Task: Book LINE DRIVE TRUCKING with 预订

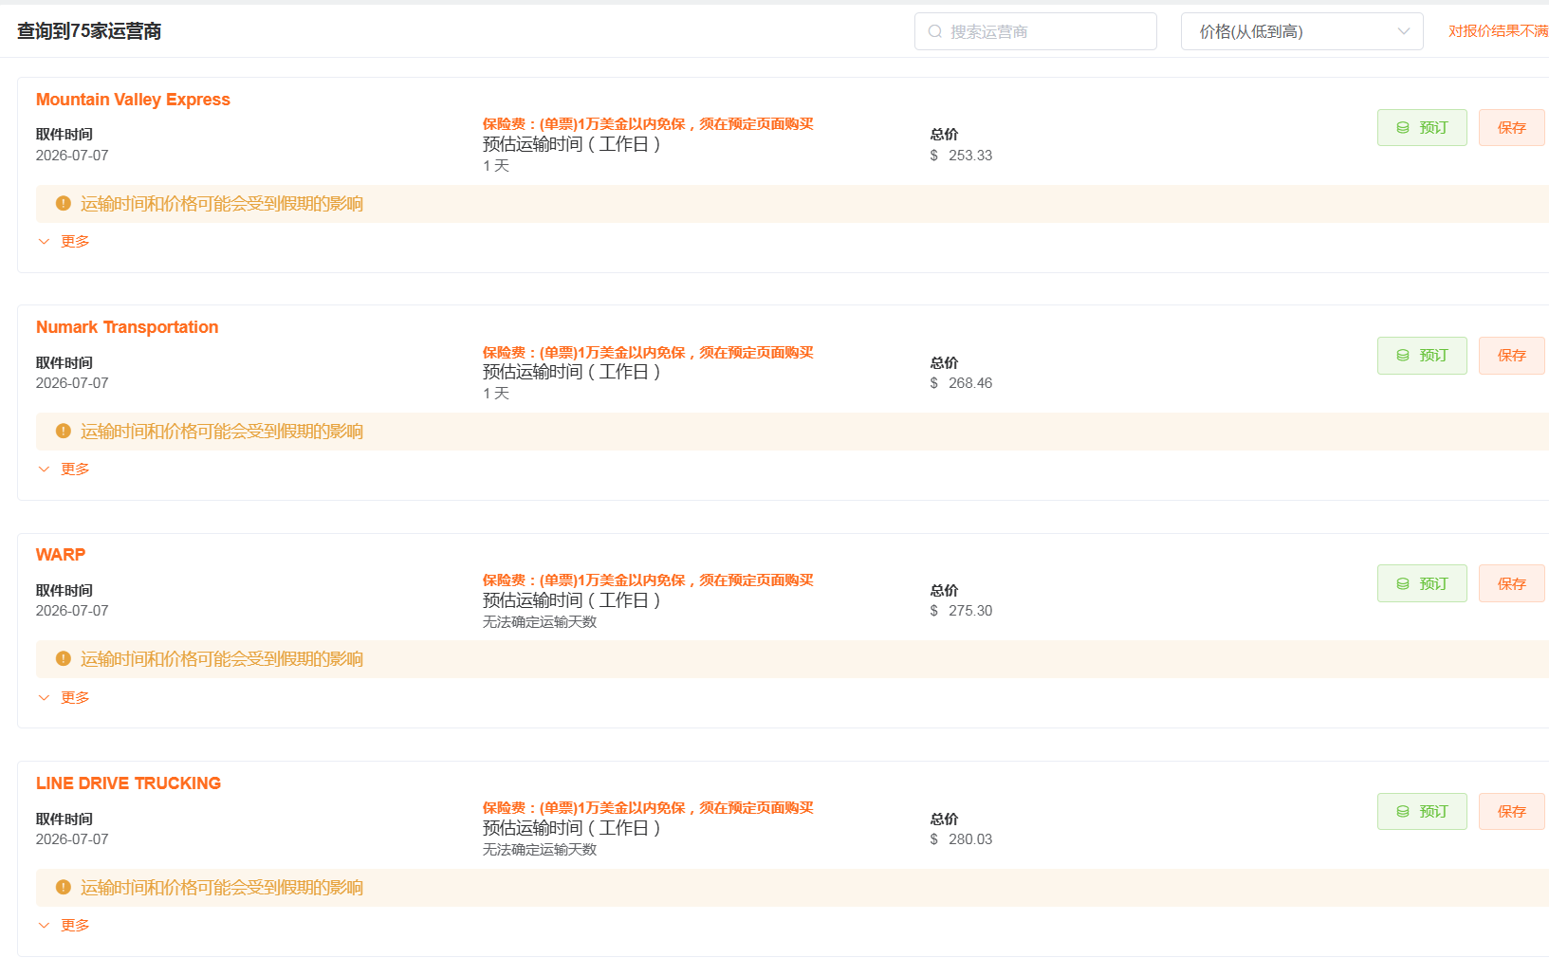Action: click(1422, 811)
